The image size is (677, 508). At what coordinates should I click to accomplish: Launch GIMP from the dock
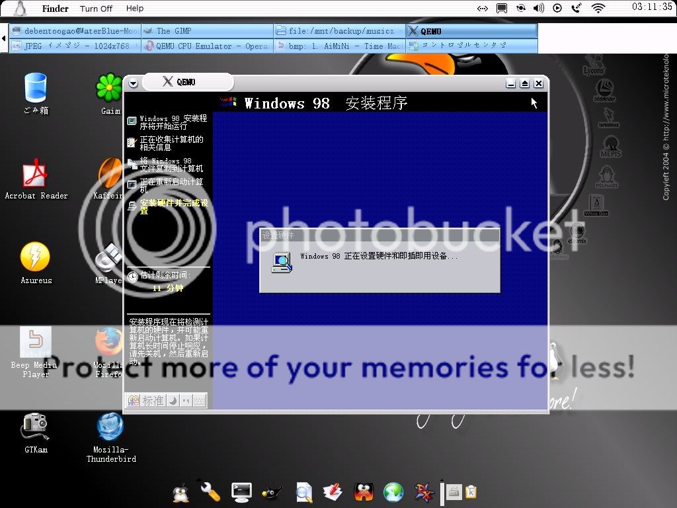(x=272, y=492)
